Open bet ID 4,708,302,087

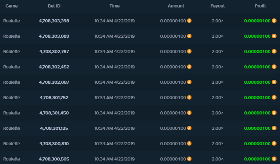pos(54,82)
